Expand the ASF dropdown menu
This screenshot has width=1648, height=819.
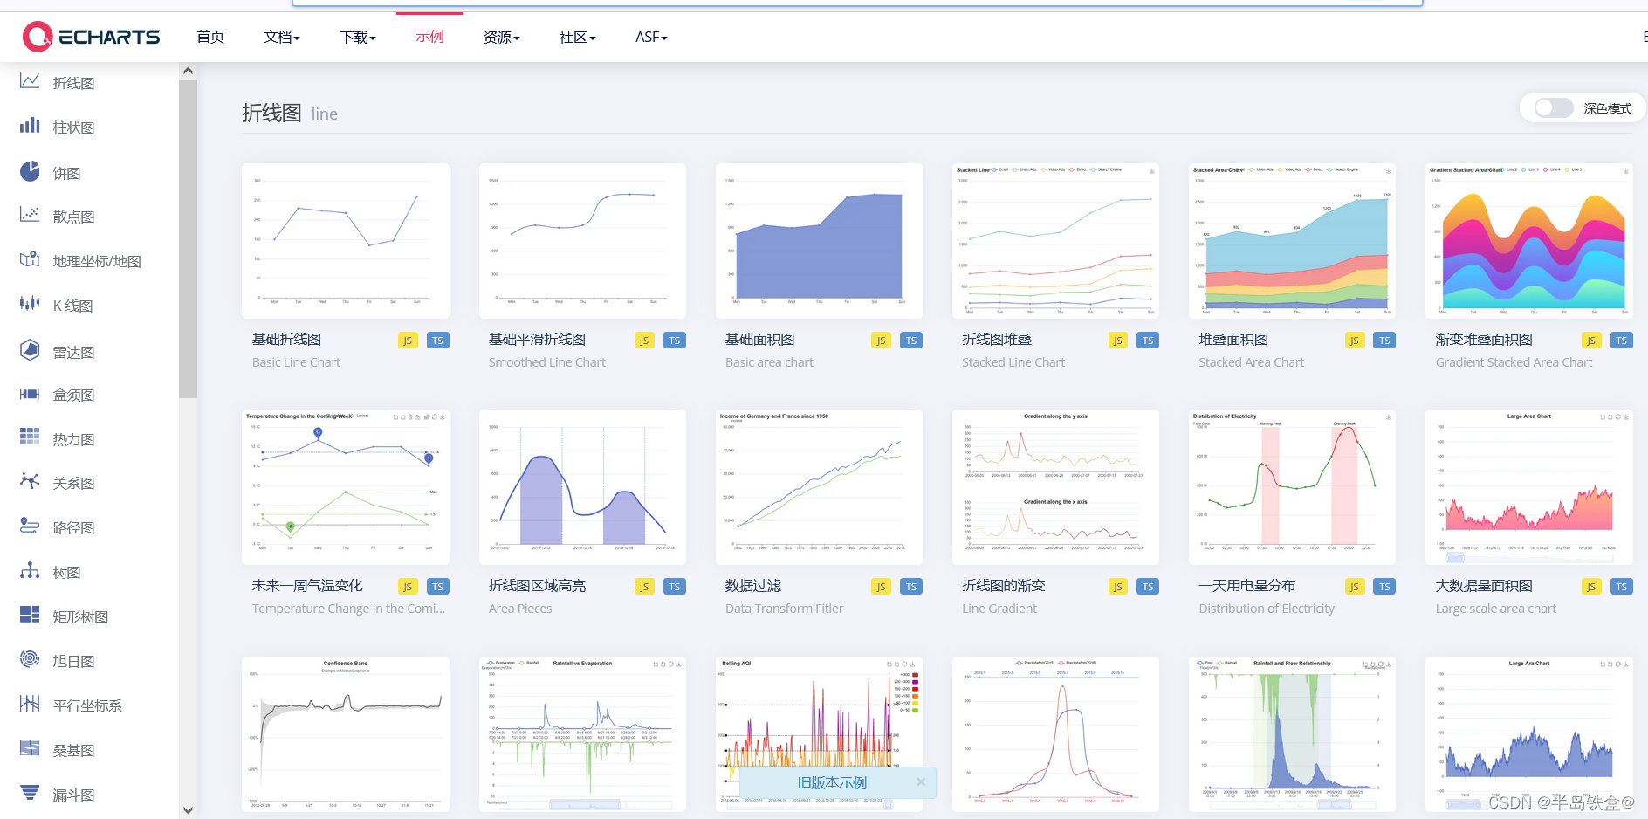pos(651,37)
